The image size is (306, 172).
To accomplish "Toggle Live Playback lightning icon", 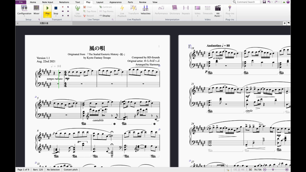I will pyautogui.click(x=122, y=8).
